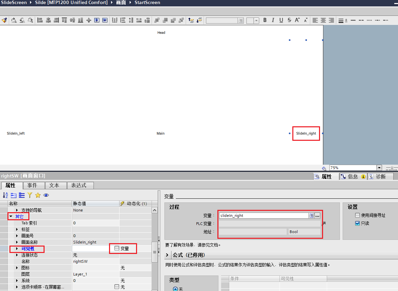The image size is (398, 291).
Task: Collapse the 其它 properties group
Action: point(11,216)
